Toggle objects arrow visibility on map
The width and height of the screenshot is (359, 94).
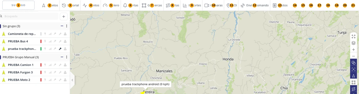tap(354, 76)
